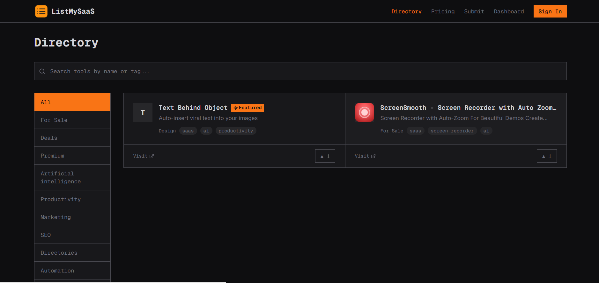This screenshot has height=283, width=599.
Task: Click the productivity tag
Action: coord(236,131)
